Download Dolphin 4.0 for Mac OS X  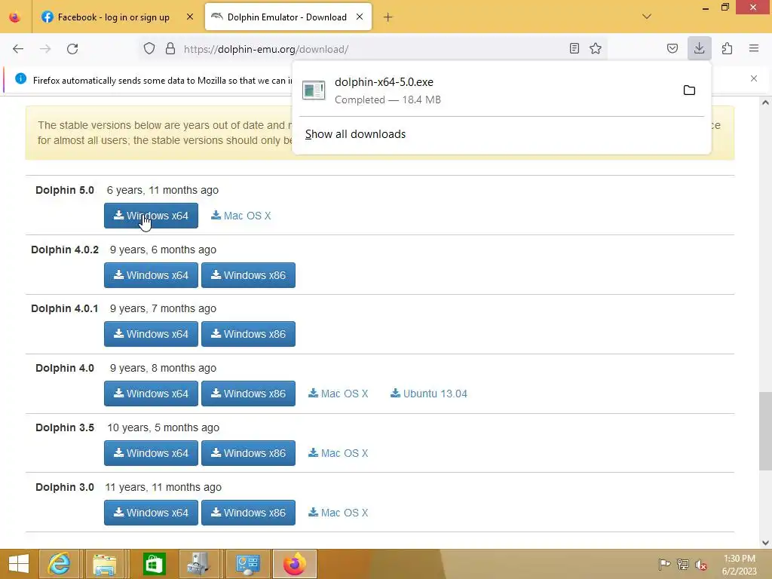(339, 394)
